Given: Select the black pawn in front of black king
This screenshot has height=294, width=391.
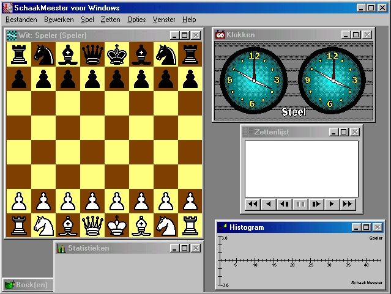Looking at the screenshot, I should pyautogui.click(x=117, y=79).
